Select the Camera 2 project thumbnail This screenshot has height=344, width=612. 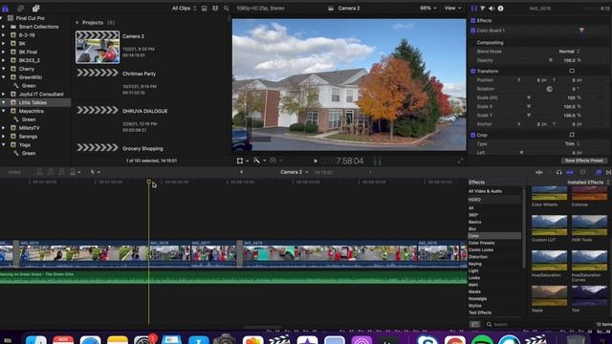pos(98,47)
